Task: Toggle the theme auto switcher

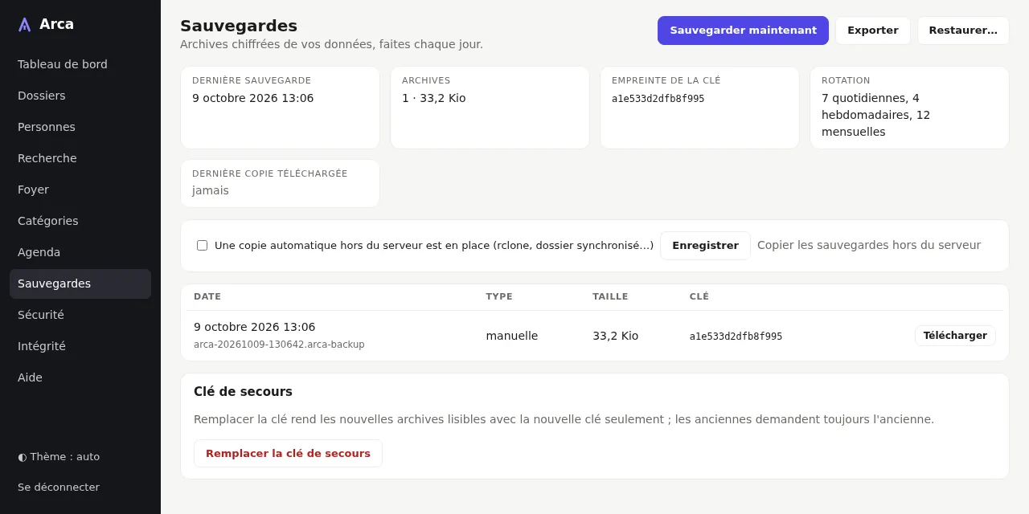Action: (59, 456)
